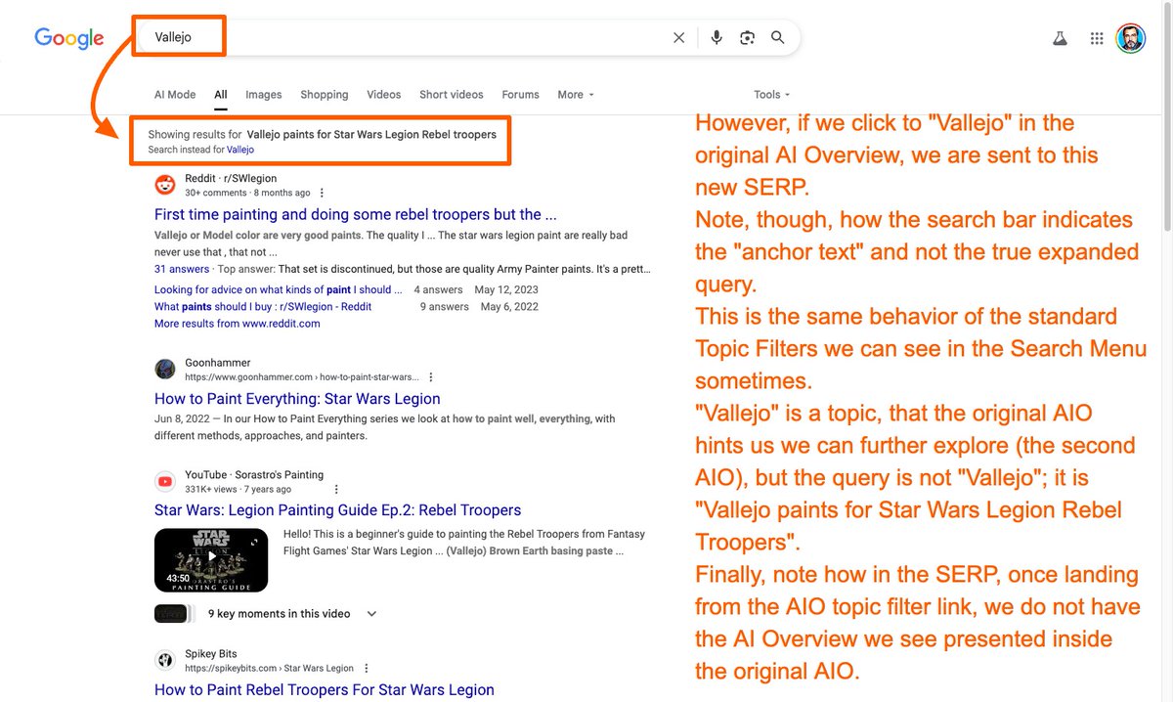Open three-dot menu for Spikey Bits result

(x=367, y=668)
